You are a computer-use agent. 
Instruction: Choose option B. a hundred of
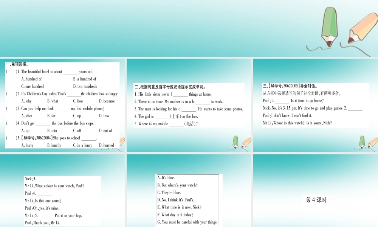[85, 79]
